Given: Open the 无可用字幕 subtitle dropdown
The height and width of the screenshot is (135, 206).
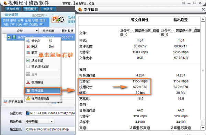Looking at the screenshot, I should [26, 102].
